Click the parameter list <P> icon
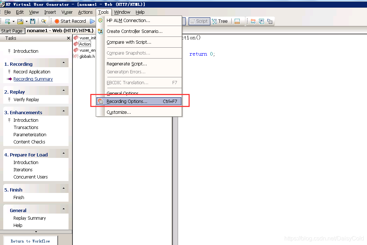Image resolution: width=367 pixels, height=245 pixels. click(x=261, y=21)
